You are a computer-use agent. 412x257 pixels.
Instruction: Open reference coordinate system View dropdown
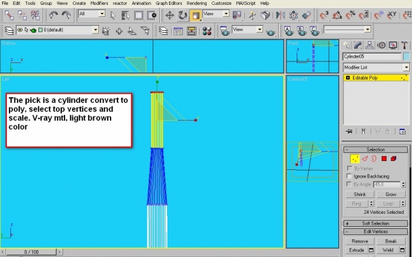point(226,14)
